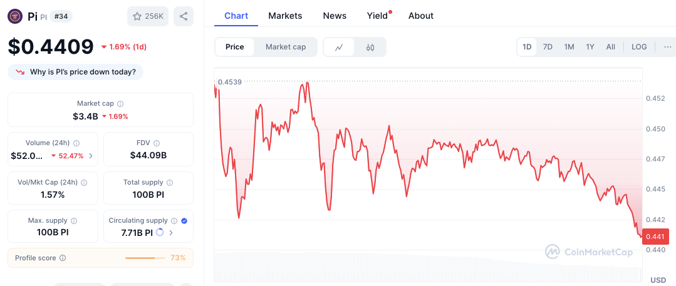Add Pi to watchlist with star
Screen dimensions: 676x286
148,16
